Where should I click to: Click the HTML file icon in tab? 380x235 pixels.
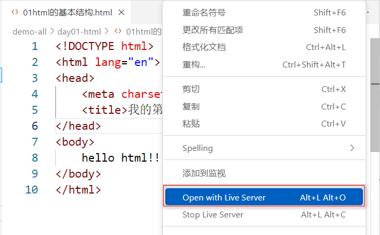point(15,12)
